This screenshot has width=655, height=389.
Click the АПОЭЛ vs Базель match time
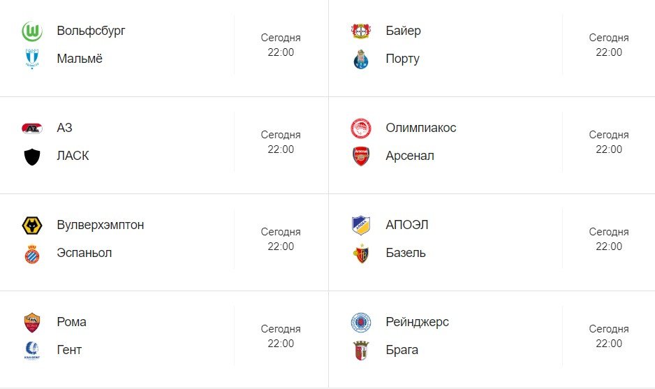[608, 239]
